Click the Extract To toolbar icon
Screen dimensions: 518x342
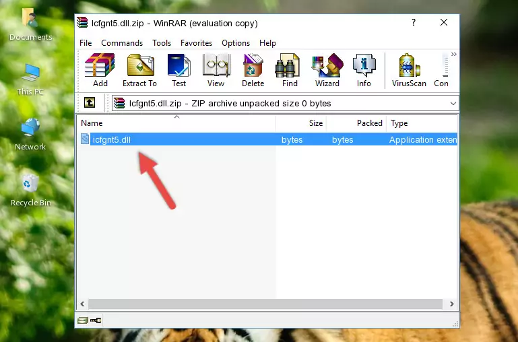pos(139,70)
